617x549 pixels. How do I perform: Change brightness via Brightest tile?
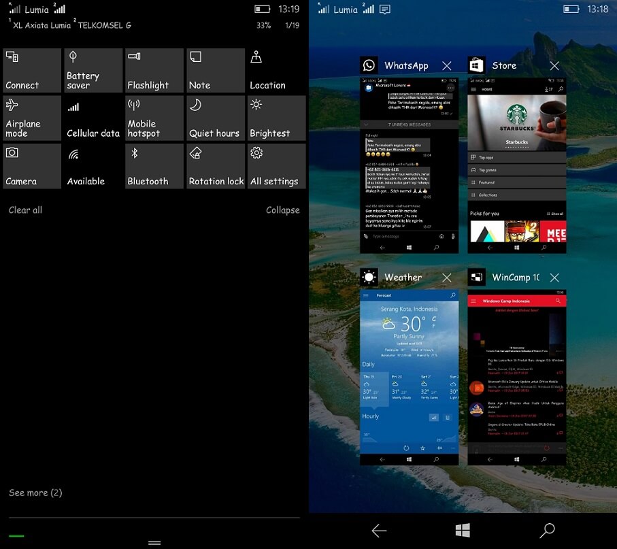(x=277, y=118)
